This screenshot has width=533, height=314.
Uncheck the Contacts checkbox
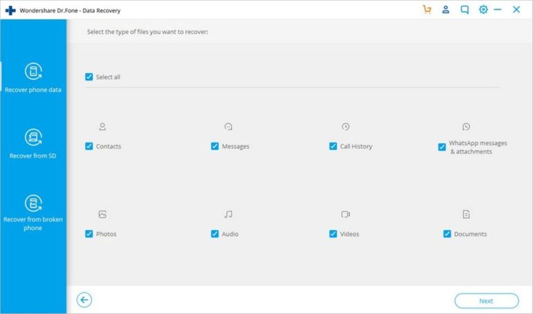coord(89,147)
